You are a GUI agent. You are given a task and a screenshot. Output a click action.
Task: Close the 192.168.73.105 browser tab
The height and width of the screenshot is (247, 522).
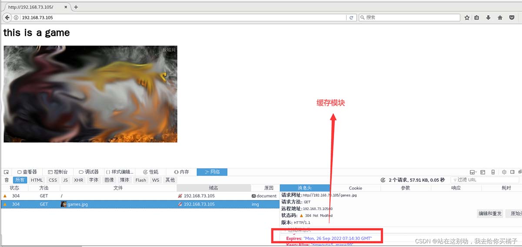pos(66,7)
